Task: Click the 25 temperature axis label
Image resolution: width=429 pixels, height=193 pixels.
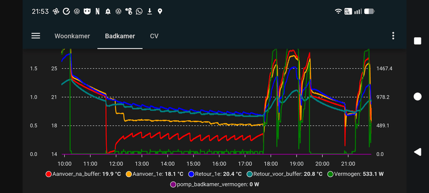Action: [54, 68]
